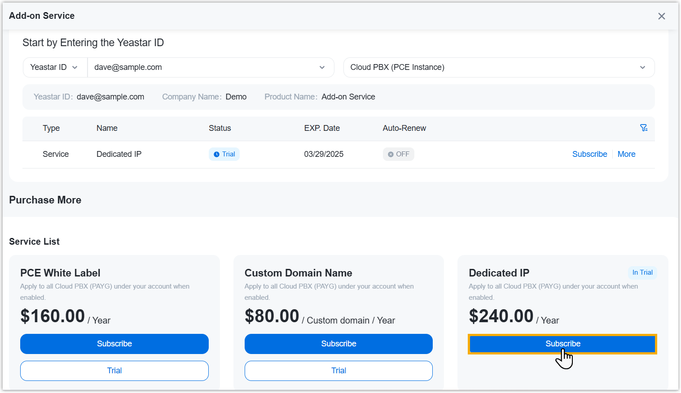Expand the dave@sample.com account dropdown

tap(322, 67)
